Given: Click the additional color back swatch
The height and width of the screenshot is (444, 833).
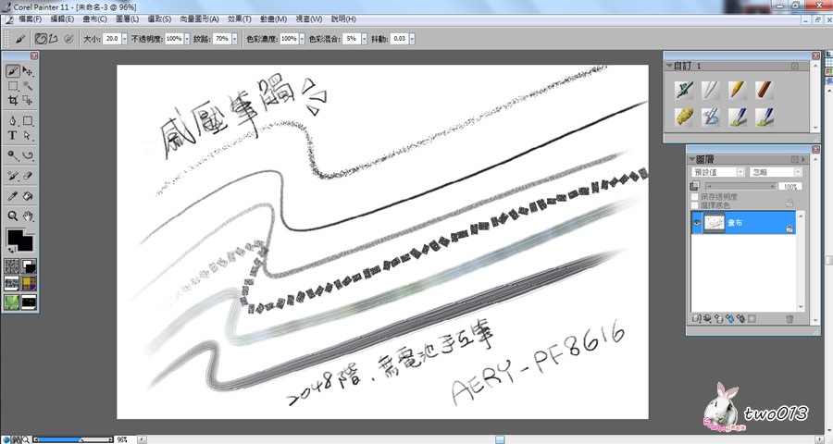Looking at the screenshot, I should (x=28, y=245).
